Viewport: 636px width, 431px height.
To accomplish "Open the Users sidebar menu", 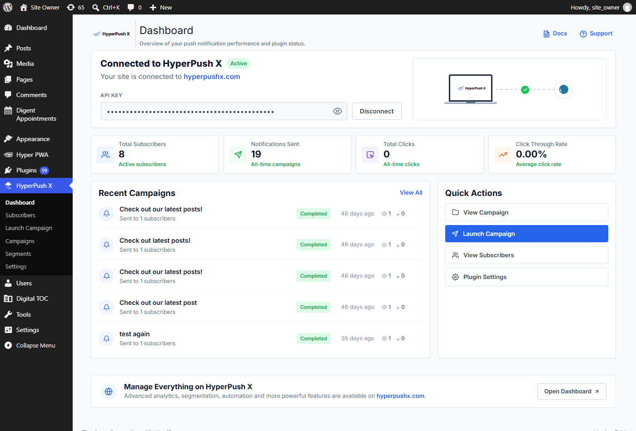I will [x=36, y=283].
